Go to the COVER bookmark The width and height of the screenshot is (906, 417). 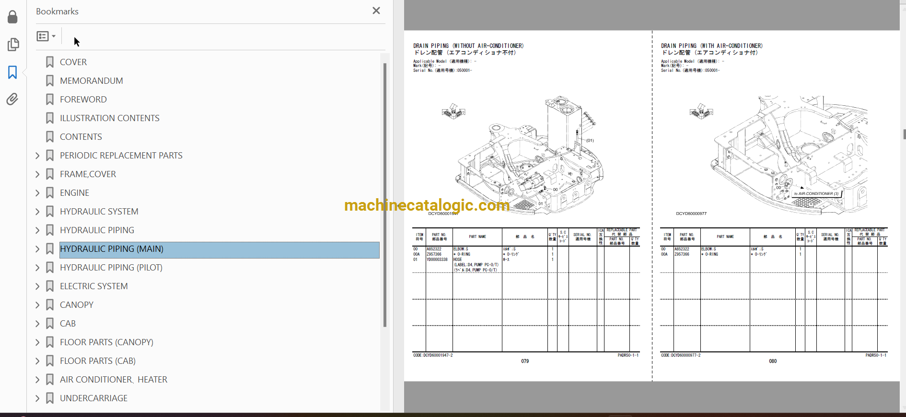[73, 62]
